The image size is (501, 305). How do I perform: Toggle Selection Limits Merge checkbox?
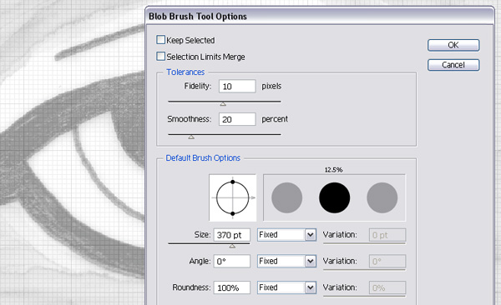click(160, 57)
